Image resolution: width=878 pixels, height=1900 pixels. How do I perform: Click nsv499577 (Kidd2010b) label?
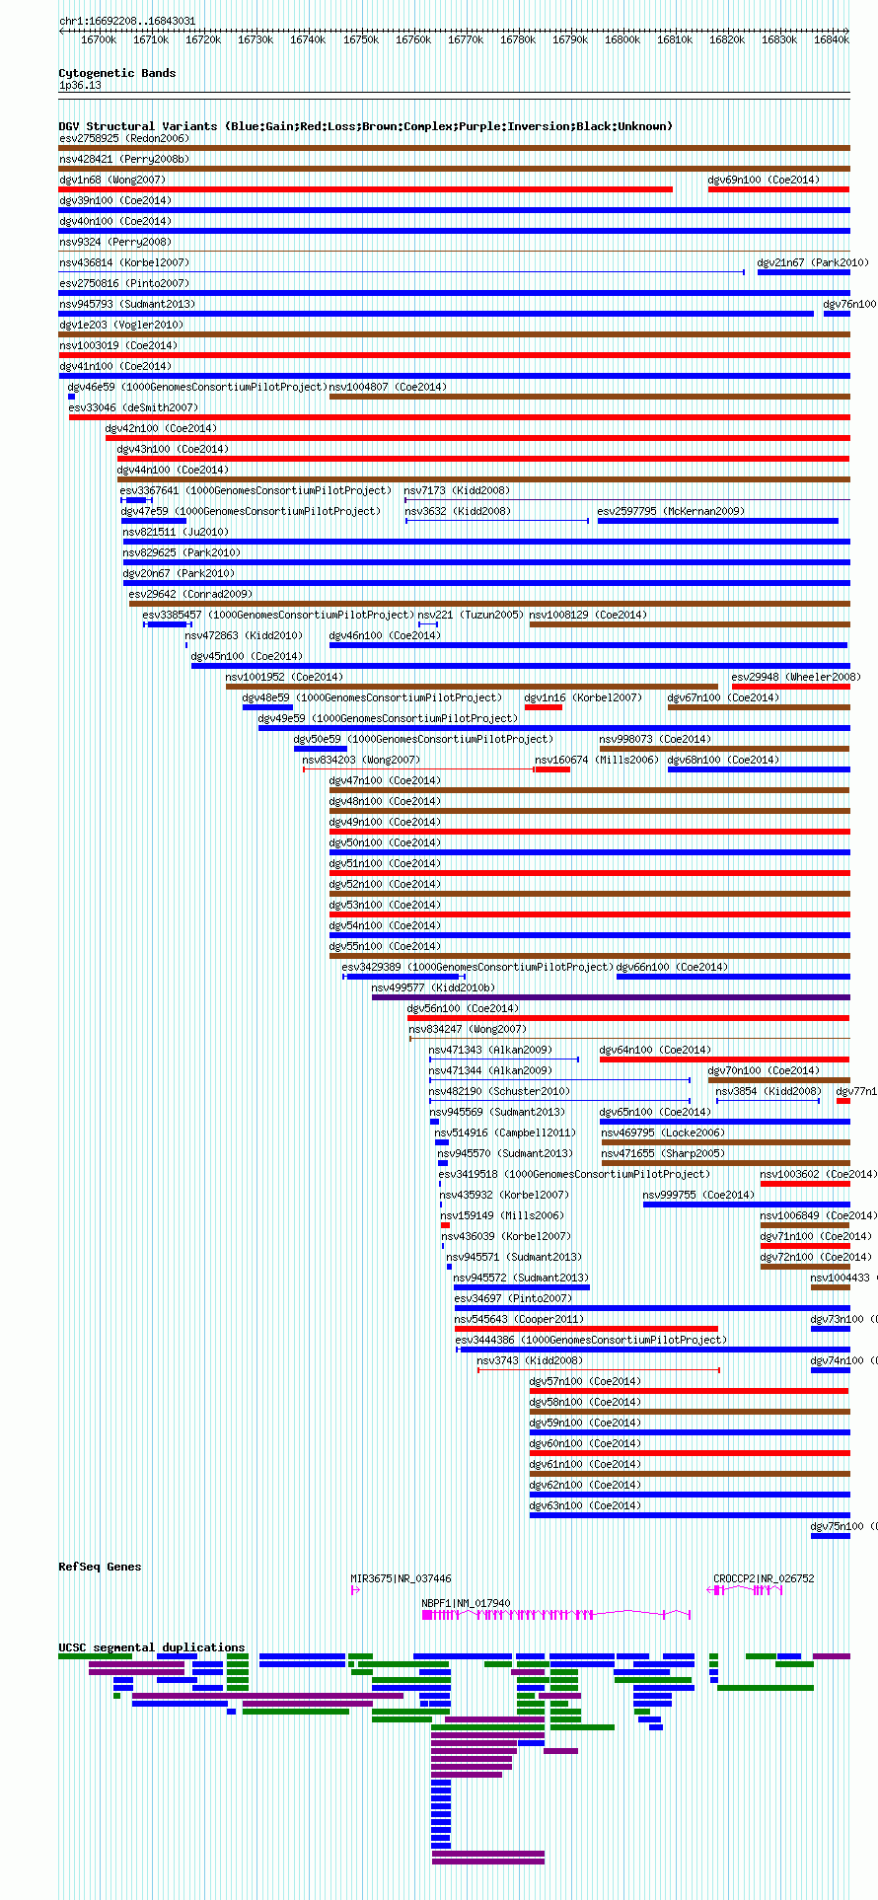coord(434,987)
